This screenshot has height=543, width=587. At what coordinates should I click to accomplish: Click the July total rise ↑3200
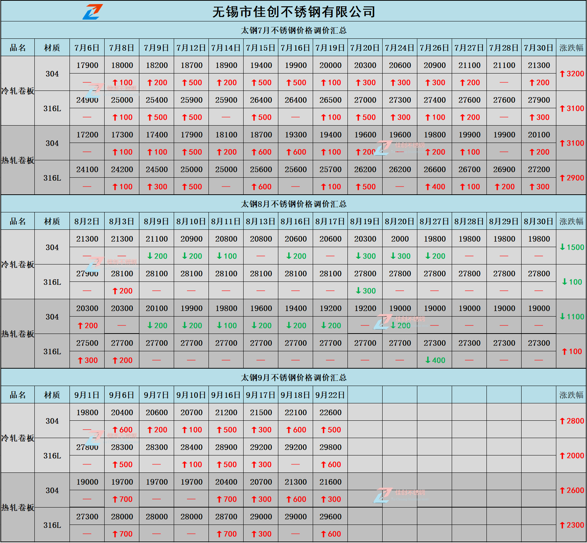[571, 74]
